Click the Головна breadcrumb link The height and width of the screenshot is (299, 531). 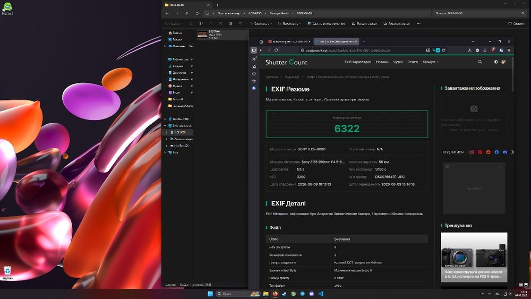click(271, 77)
